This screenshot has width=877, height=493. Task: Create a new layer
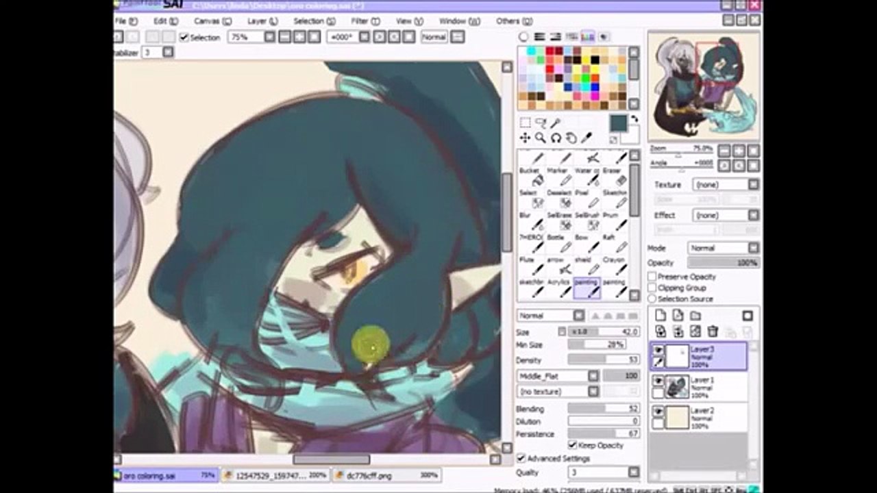pos(660,316)
